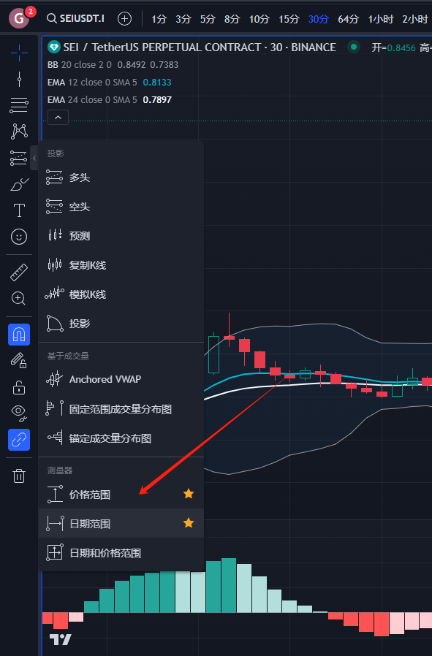Activate the zoom in tool
This screenshot has width=432, height=656.
click(18, 298)
